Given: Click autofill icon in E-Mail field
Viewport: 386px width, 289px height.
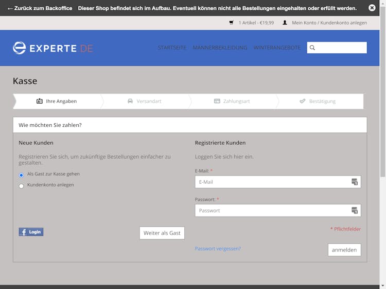Looking at the screenshot, I should point(355,182).
